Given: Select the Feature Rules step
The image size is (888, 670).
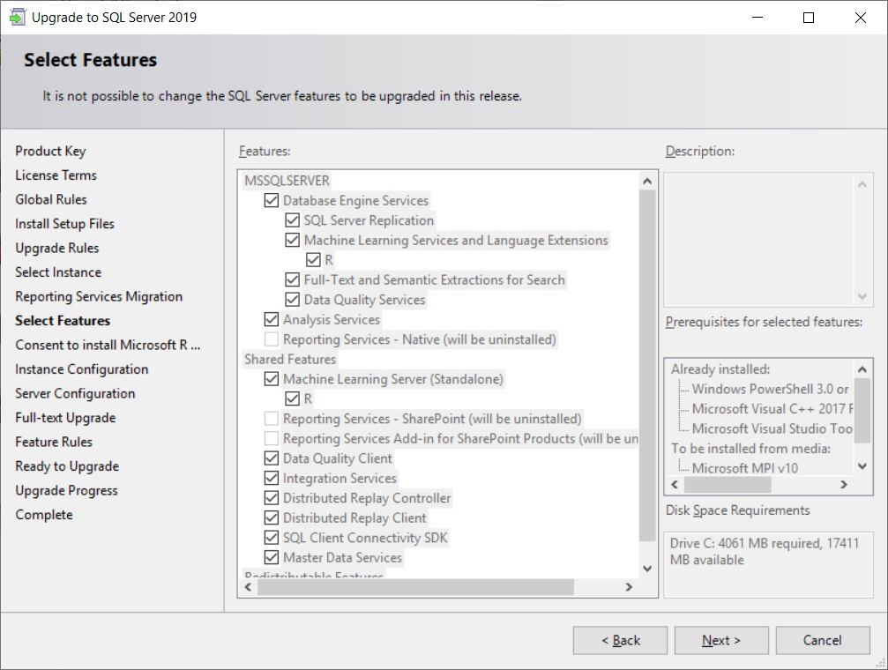Looking at the screenshot, I should pos(54,443).
